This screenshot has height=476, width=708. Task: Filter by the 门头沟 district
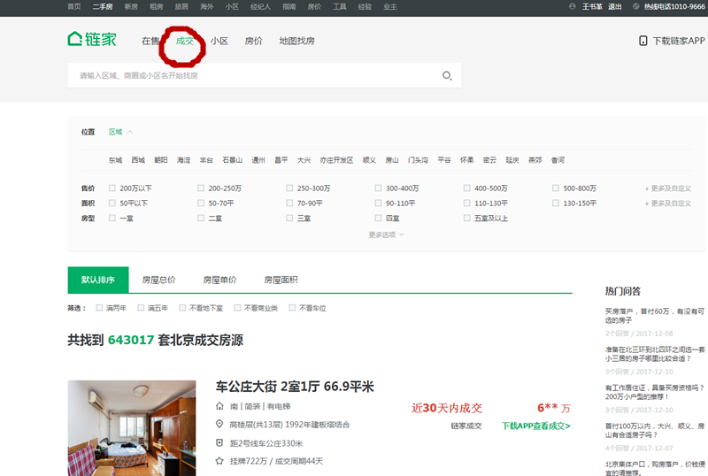tap(418, 160)
